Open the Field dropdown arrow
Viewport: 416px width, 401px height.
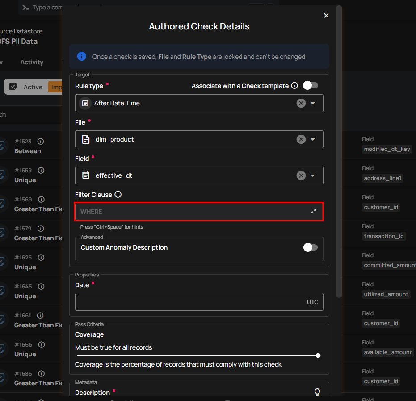pyautogui.click(x=313, y=175)
